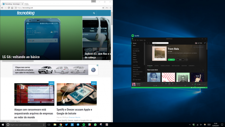Open the Jaybird X3 featured article

96,38
